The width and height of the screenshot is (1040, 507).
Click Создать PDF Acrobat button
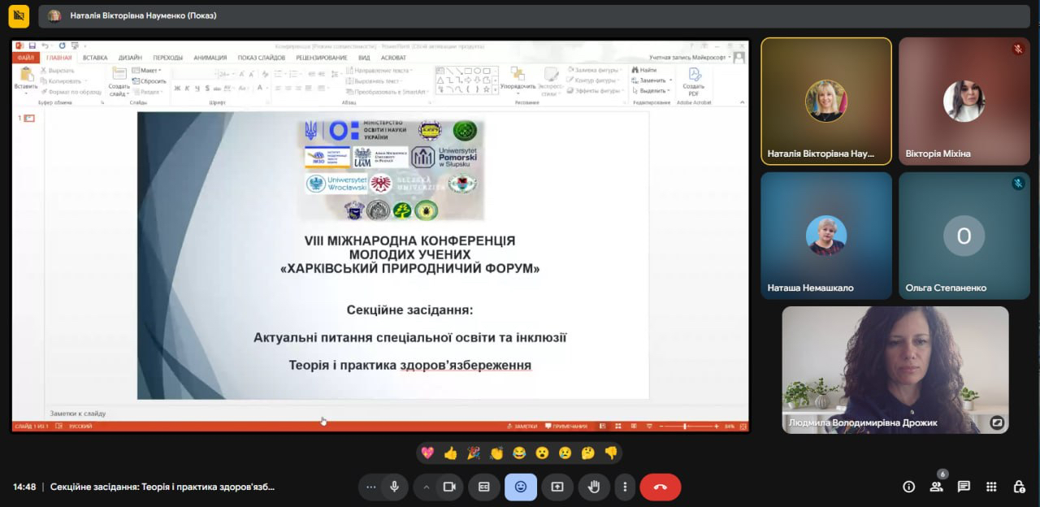pyautogui.click(x=694, y=81)
